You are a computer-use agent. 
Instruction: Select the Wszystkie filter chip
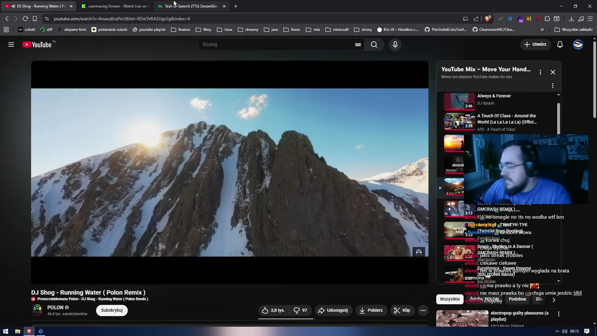pos(450,299)
